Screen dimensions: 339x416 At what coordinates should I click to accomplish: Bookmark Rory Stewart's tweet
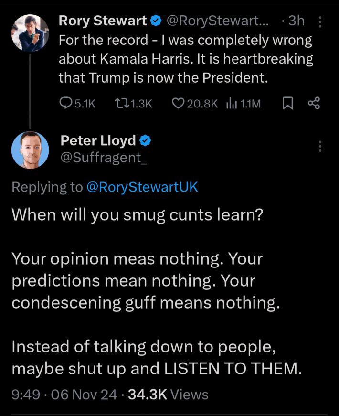tap(287, 103)
